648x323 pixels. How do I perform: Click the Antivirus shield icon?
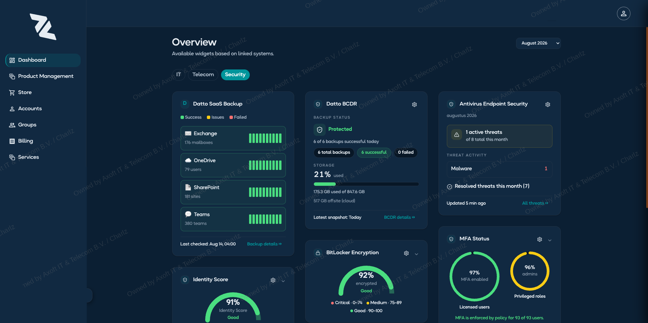coord(451,104)
